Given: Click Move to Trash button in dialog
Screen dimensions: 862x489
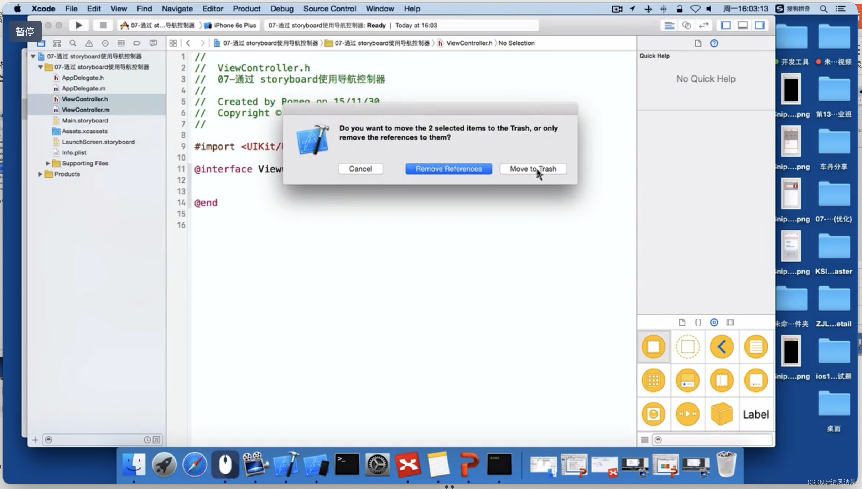Looking at the screenshot, I should [x=533, y=169].
